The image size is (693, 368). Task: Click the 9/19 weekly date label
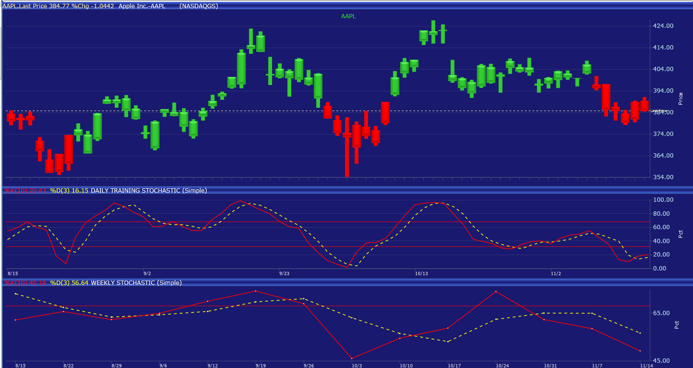(x=261, y=366)
